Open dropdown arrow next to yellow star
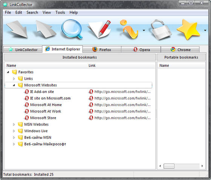 coord(205,30)
